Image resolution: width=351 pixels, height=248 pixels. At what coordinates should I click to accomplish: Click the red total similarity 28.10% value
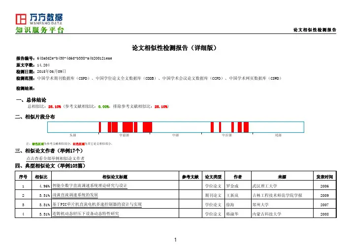(54, 106)
